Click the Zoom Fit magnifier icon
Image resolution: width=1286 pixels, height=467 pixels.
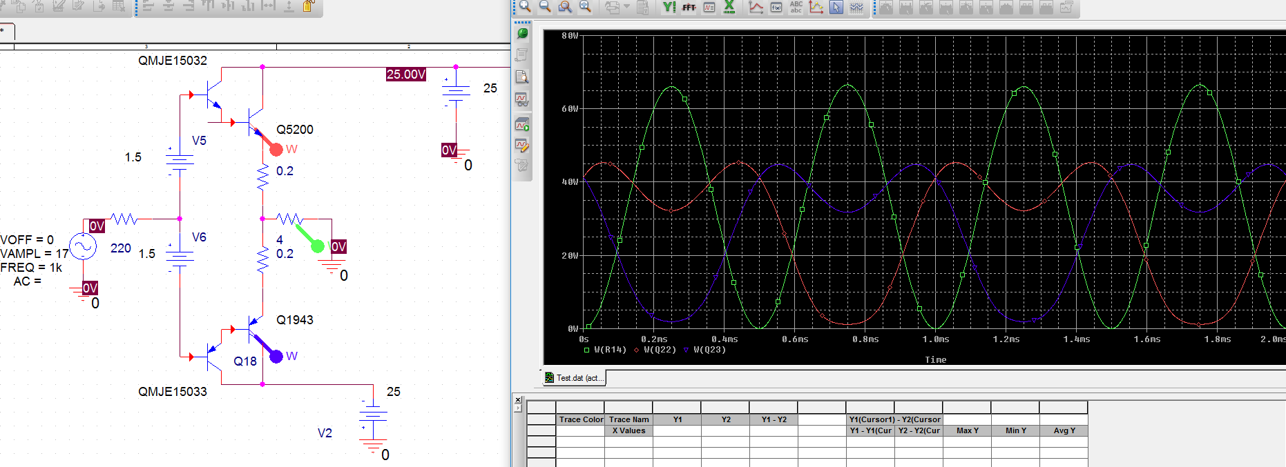585,6
